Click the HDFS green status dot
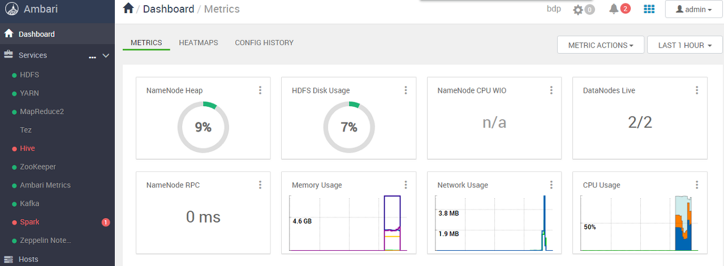The height and width of the screenshot is (266, 724). click(x=14, y=75)
